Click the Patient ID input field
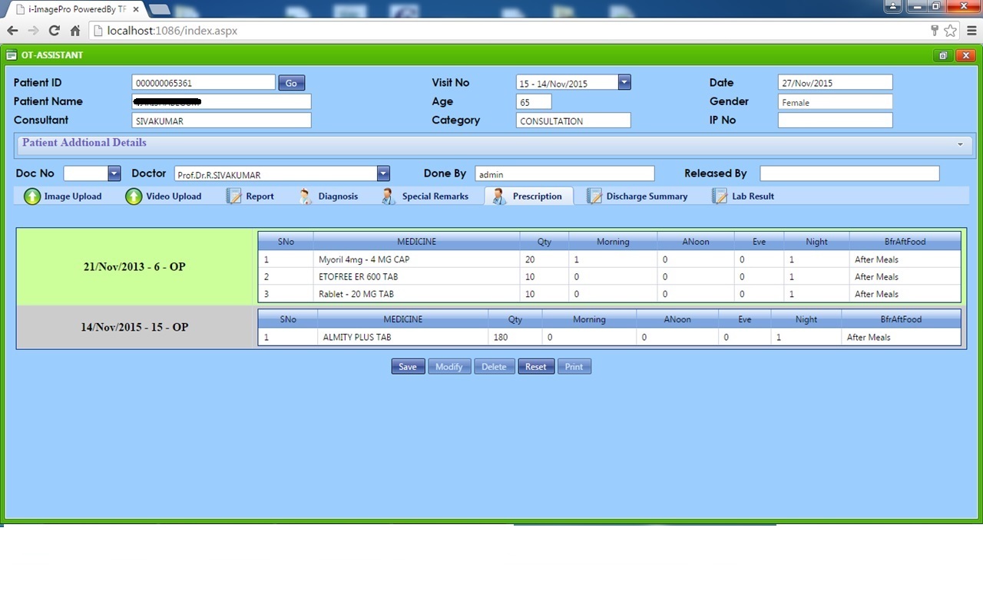Image resolution: width=983 pixels, height=594 pixels. (x=204, y=83)
